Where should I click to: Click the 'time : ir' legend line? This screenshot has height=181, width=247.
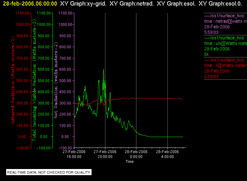(225, 65)
